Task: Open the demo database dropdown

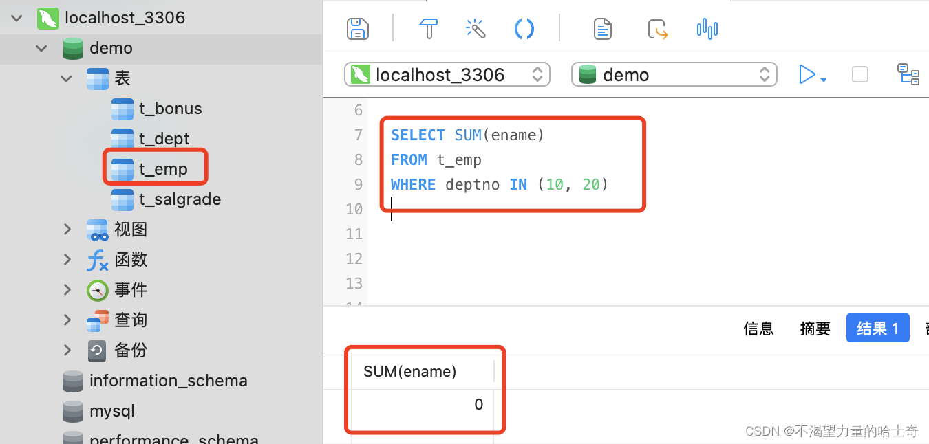Action: (674, 74)
